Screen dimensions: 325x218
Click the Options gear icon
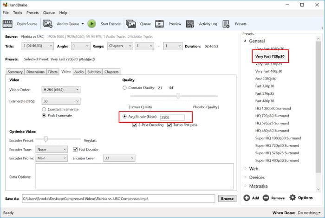(x=292, y=198)
